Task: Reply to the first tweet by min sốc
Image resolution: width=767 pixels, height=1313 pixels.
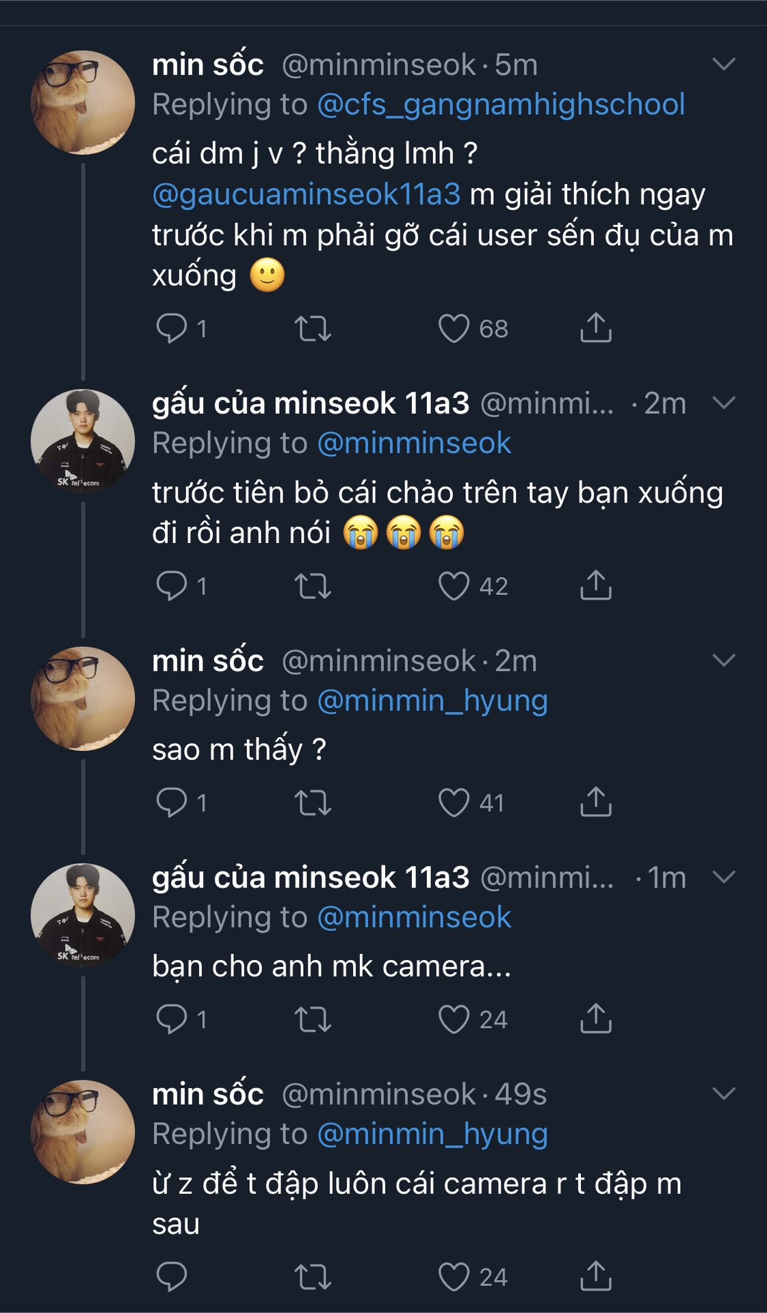Action: 171,328
